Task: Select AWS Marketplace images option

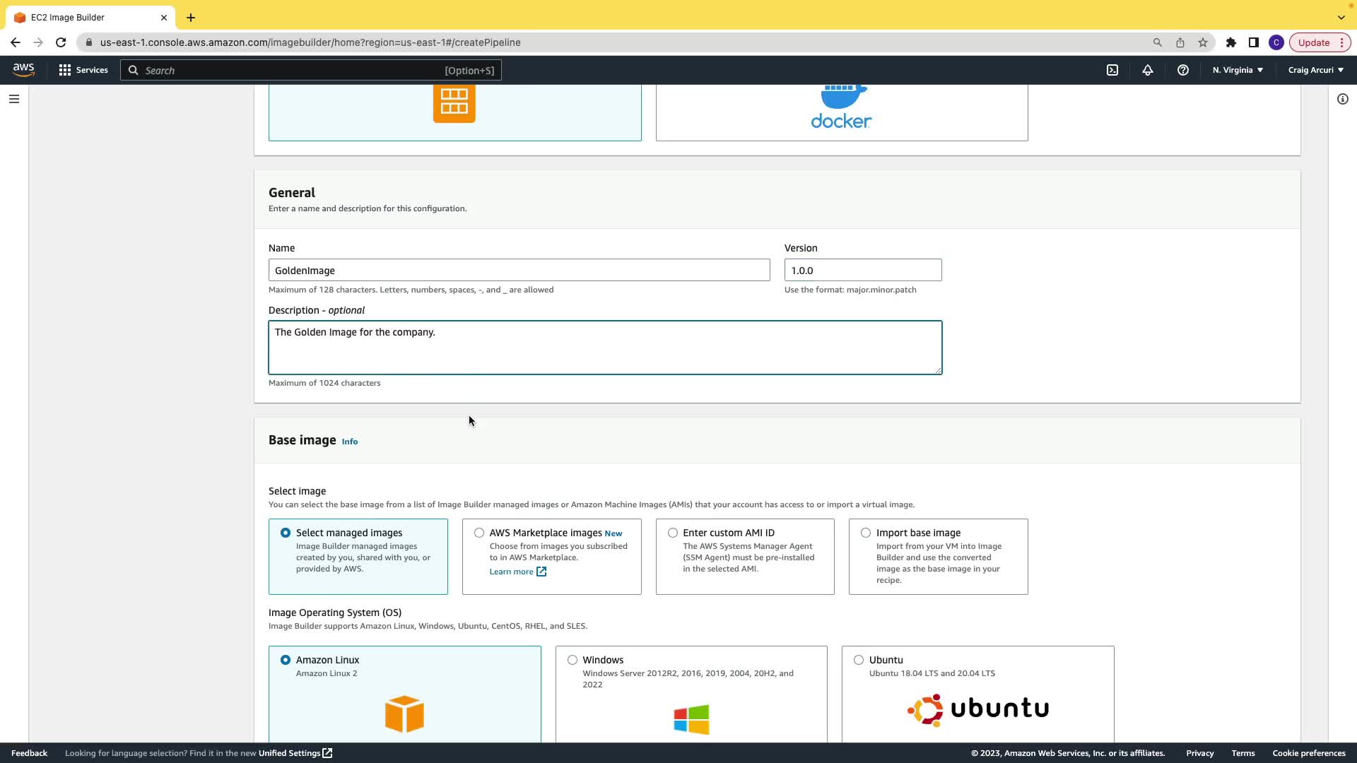Action: (480, 533)
